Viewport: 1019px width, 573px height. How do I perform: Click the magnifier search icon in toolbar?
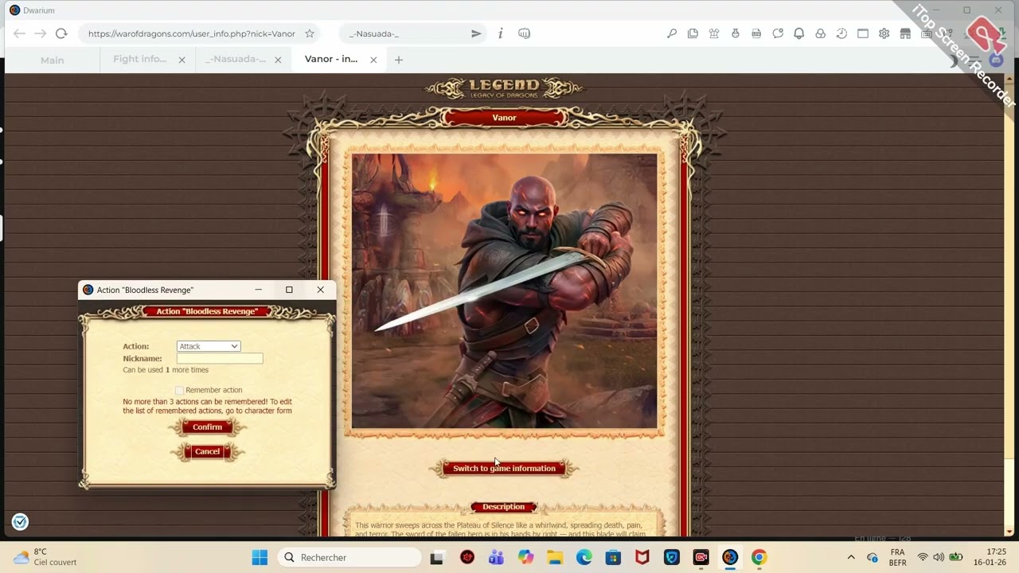(672, 33)
